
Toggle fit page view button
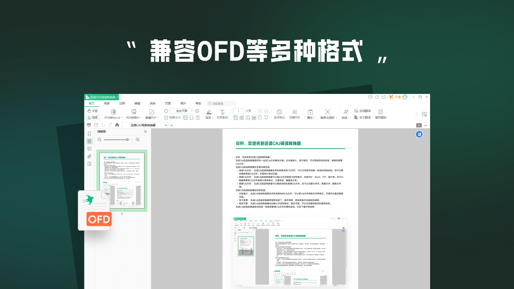(185, 118)
